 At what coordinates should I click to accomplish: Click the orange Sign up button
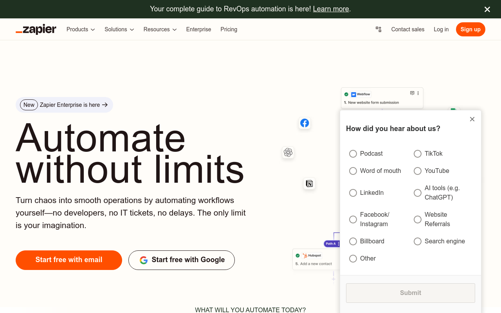tap(470, 29)
